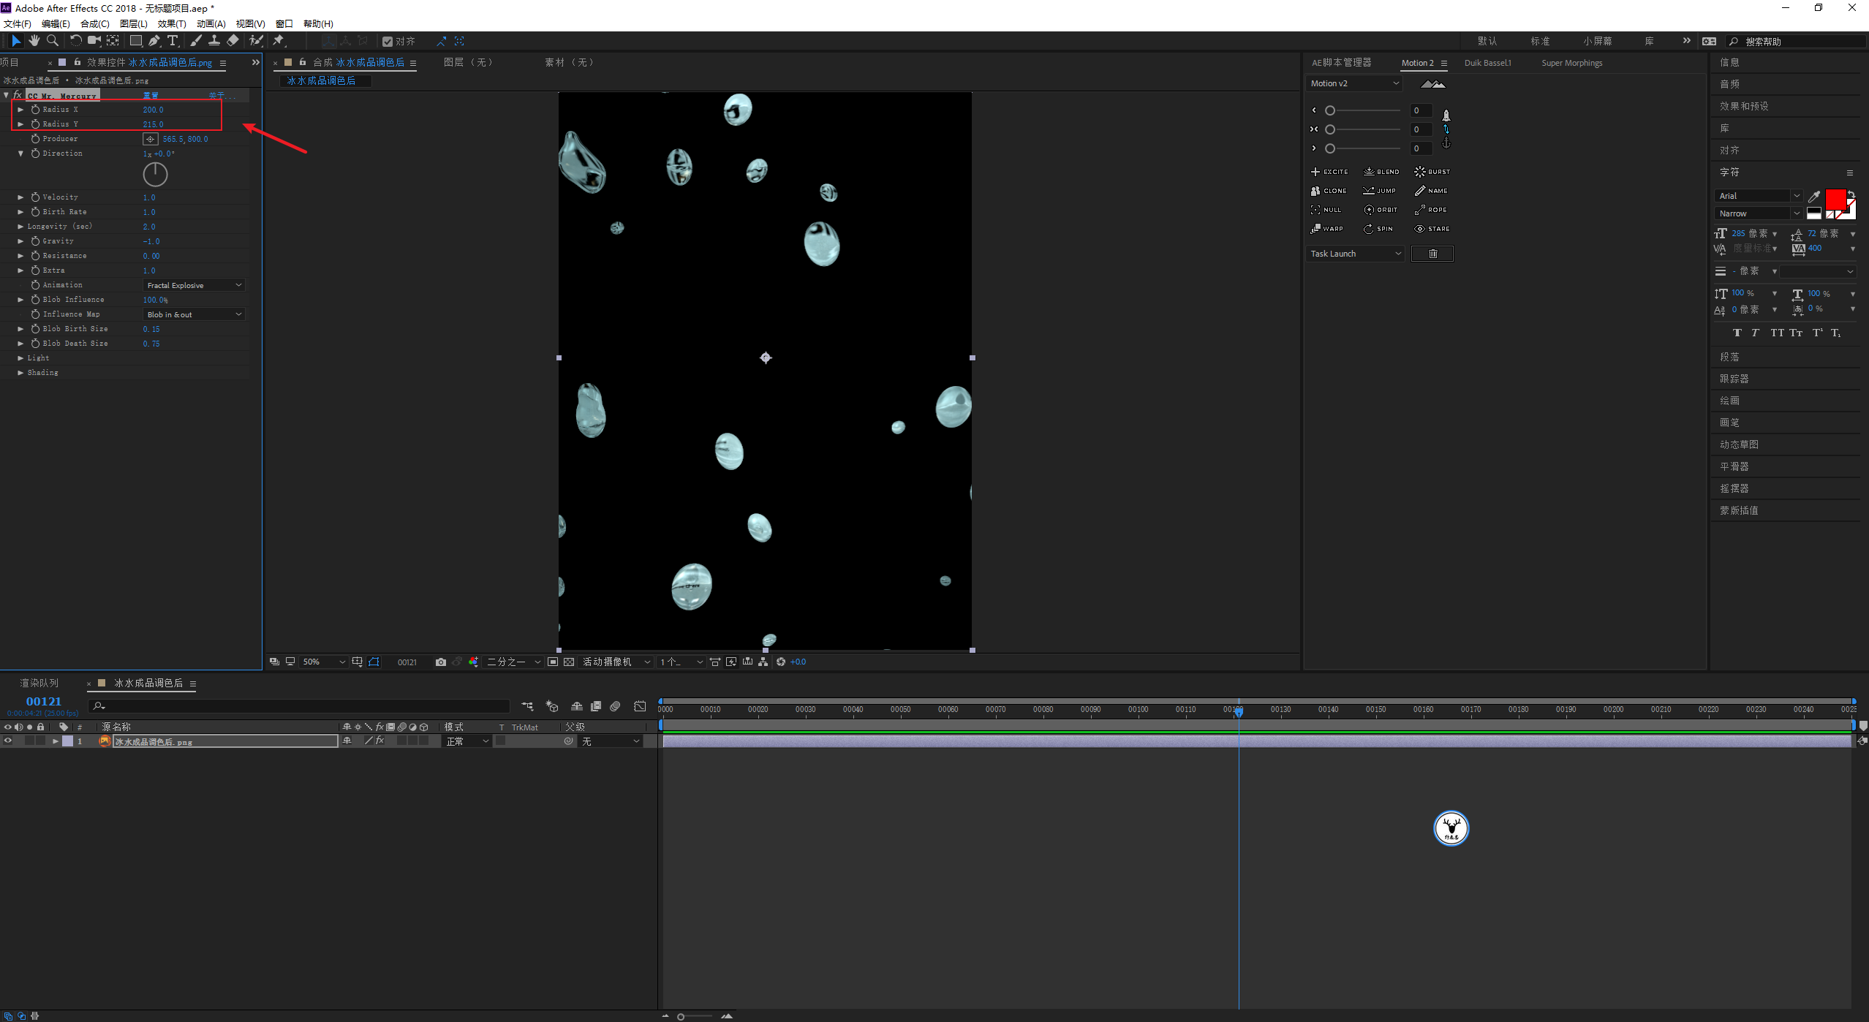
Task: Toggle stopwatch for Radius X property
Action: tap(35, 110)
